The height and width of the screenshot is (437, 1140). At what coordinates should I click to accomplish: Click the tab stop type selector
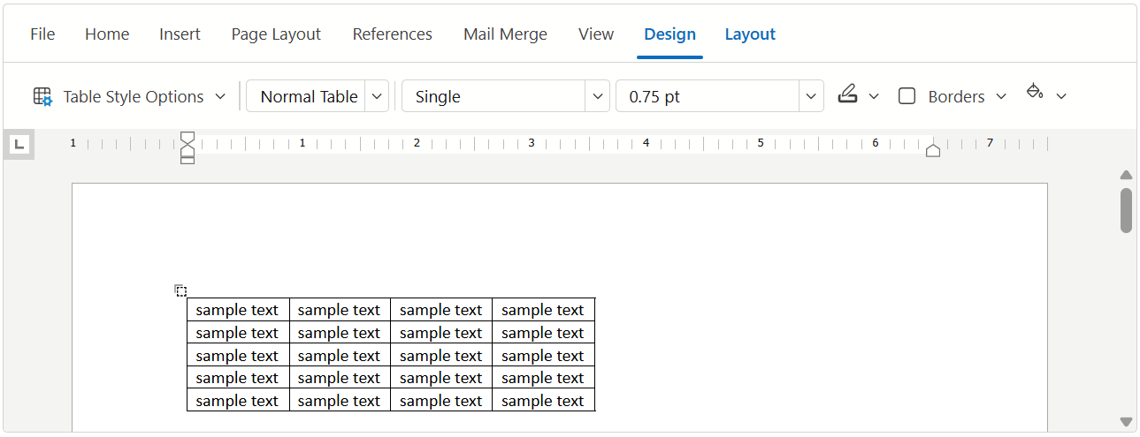click(20, 144)
